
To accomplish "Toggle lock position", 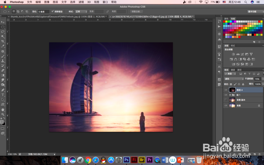I will (239, 84).
